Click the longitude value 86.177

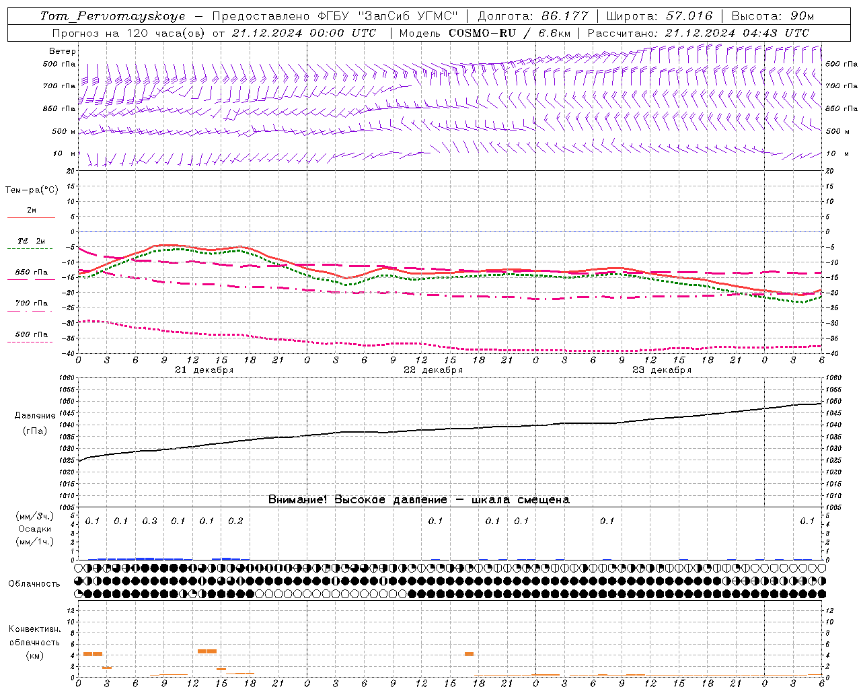[x=564, y=16]
